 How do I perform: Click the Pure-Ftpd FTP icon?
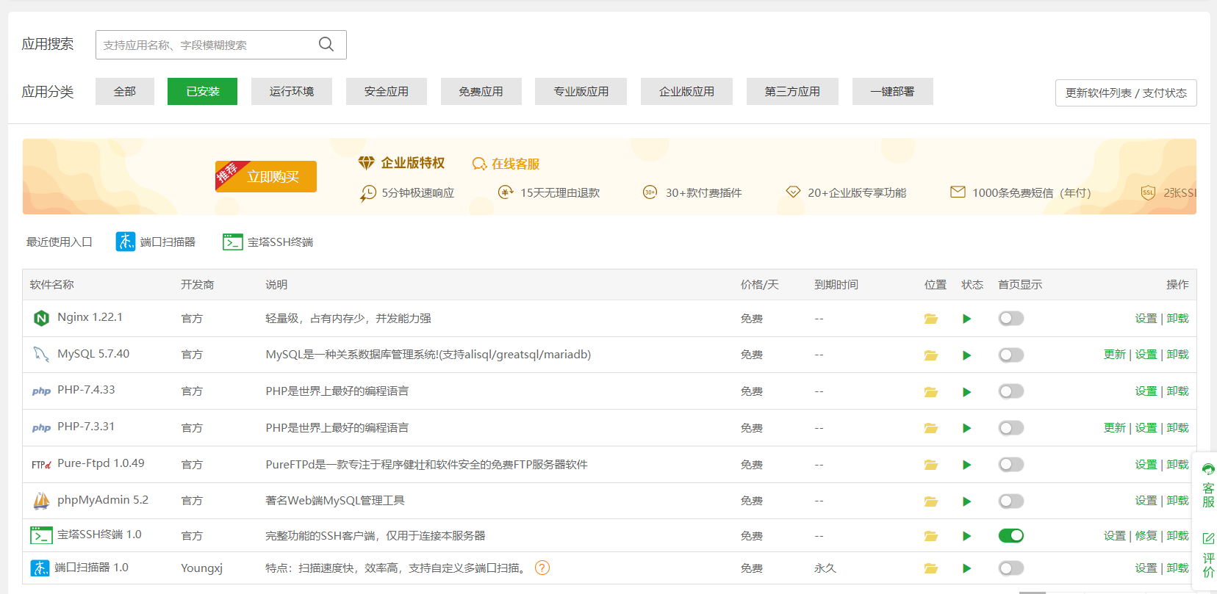point(41,464)
